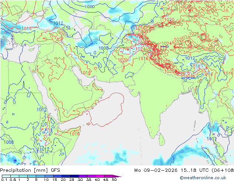The image size is (234, 181).
Task: Click the dark blue precipitation core over central Africa
Action: coord(15,161)
